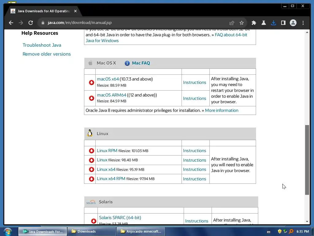Click the scrollbar down arrow
Screen dimensions: 314x236
click(307, 222)
